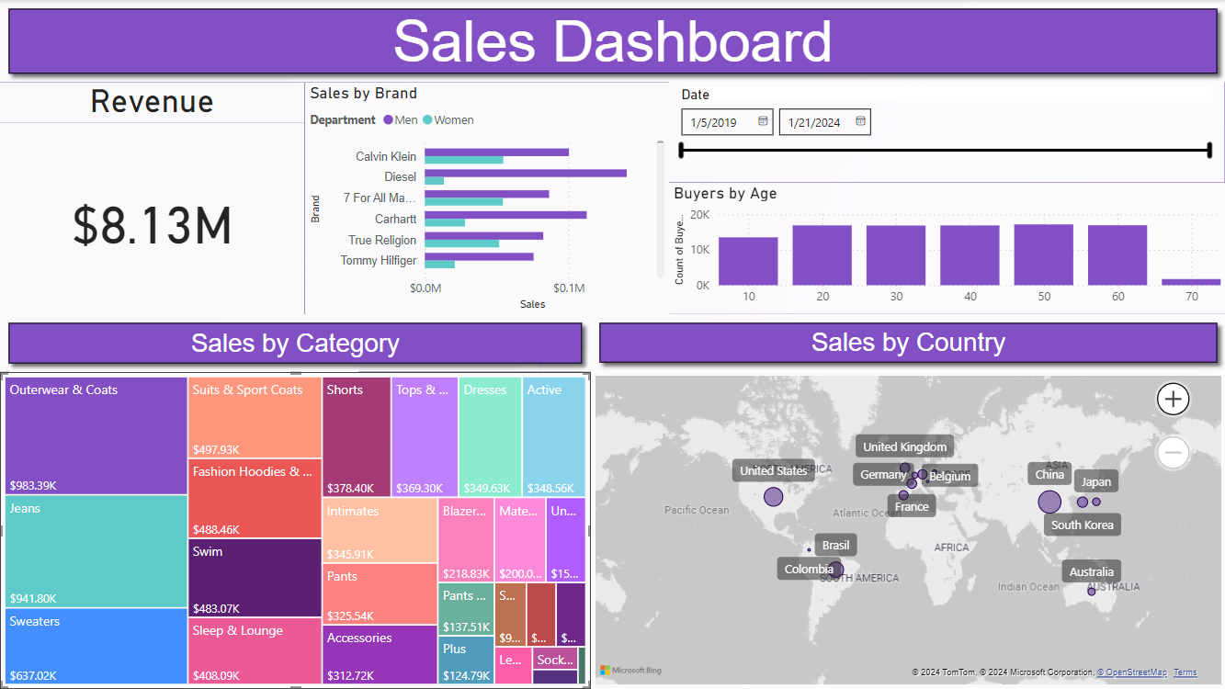This screenshot has width=1225, height=689.
Task: Click the map zoom in plus button
Action: 1173,399
